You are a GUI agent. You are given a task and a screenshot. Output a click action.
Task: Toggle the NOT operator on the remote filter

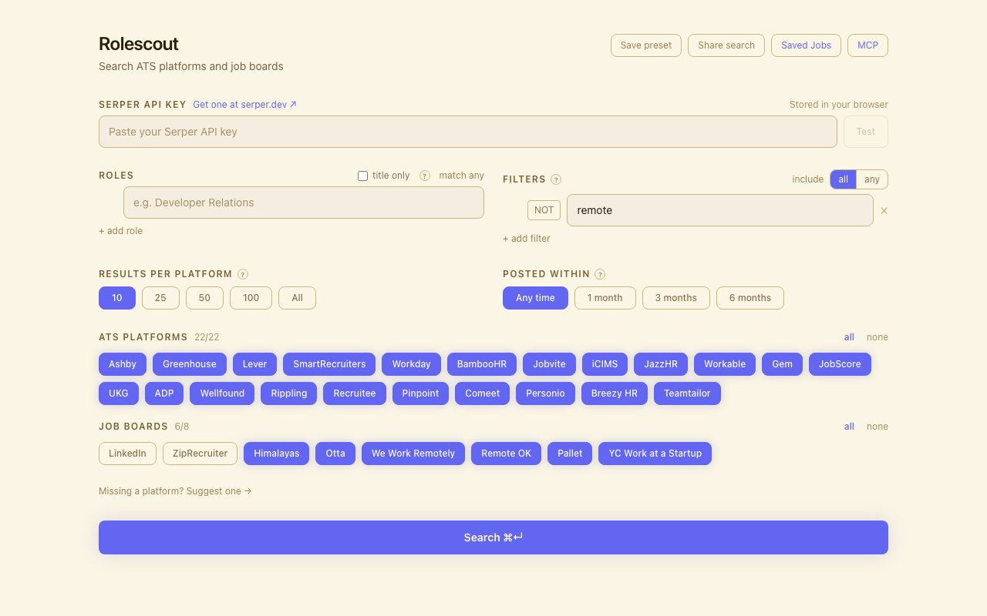coord(544,210)
